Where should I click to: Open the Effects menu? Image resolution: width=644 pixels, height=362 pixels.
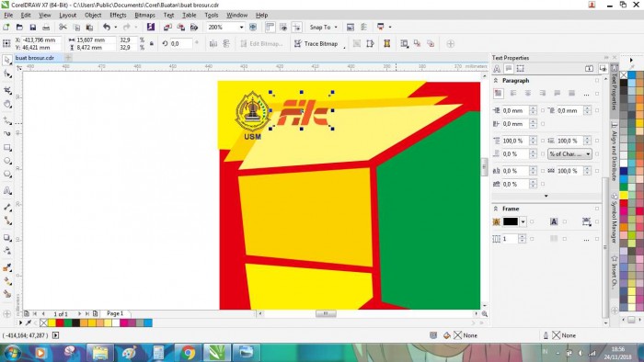(x=118, y=16)
